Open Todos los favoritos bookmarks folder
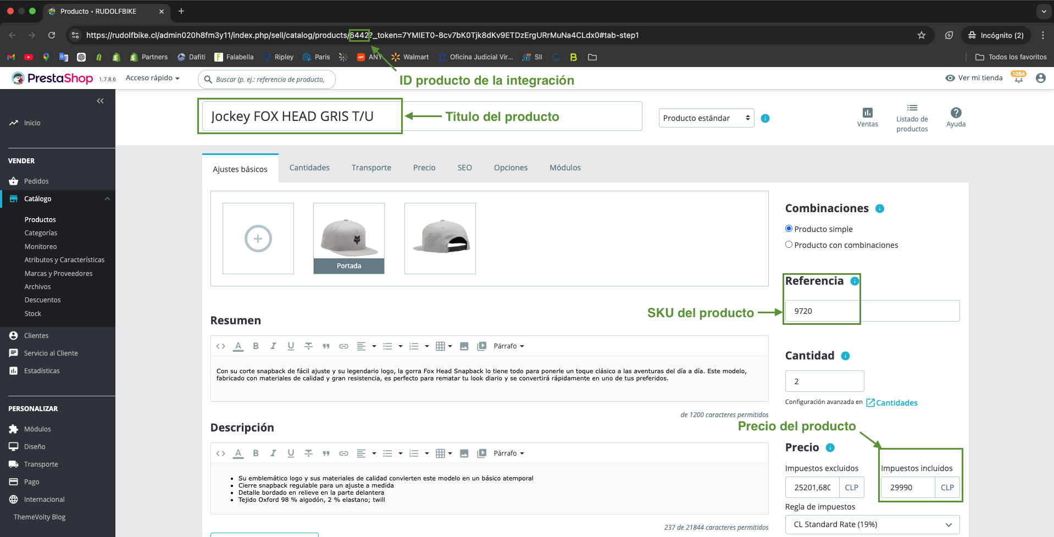 click(x=1011, y=57)
